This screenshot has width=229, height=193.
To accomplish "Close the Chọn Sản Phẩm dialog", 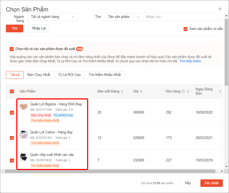I will click(x=220, y=9).
